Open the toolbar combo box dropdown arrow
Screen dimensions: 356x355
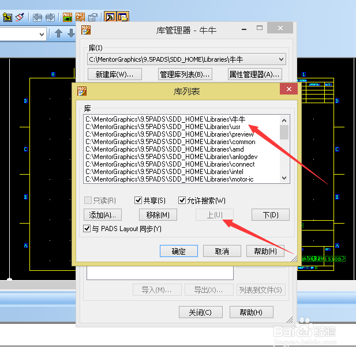42,35
